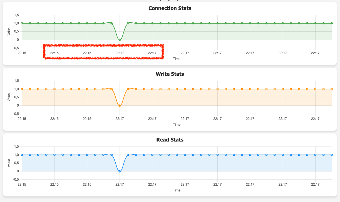The width and height of the screenshot is (340, 202).
Task: Click the Connection Stats chart title
Action: [x=170, y=8]
